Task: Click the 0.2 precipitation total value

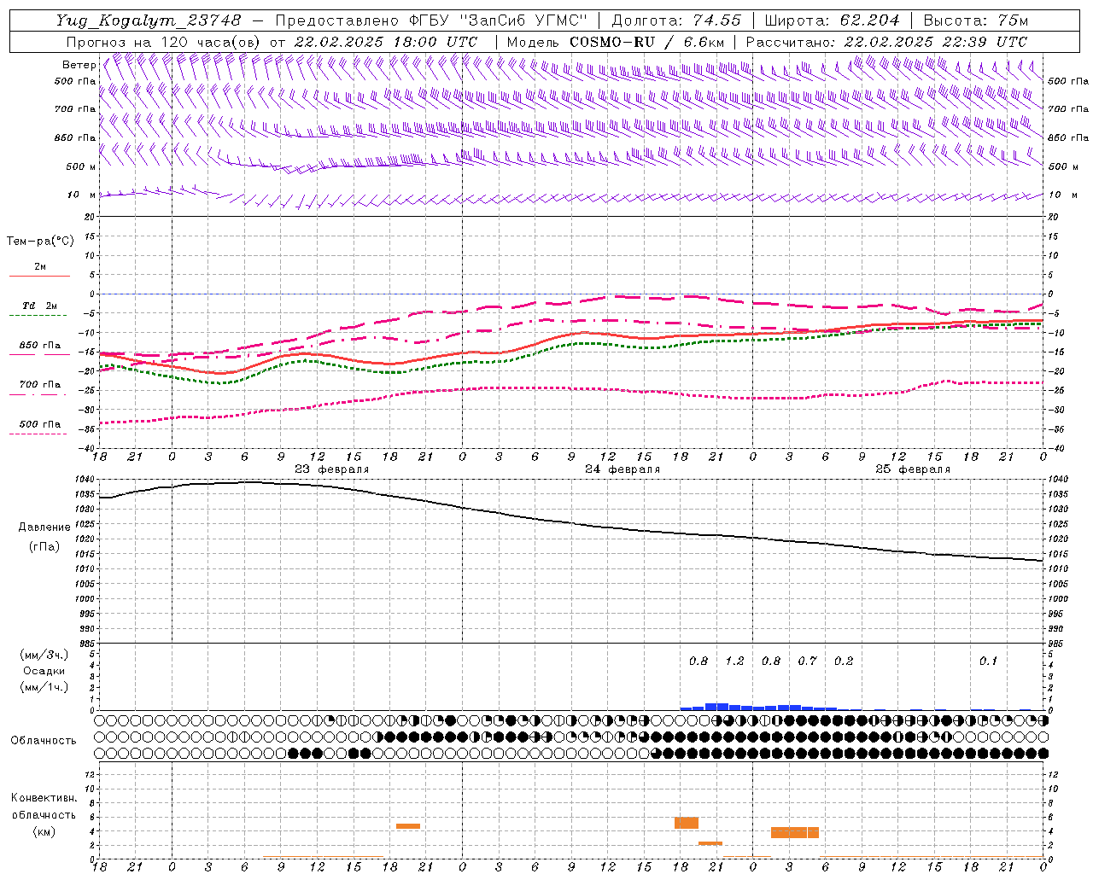Action: click(x=844, y=661)
